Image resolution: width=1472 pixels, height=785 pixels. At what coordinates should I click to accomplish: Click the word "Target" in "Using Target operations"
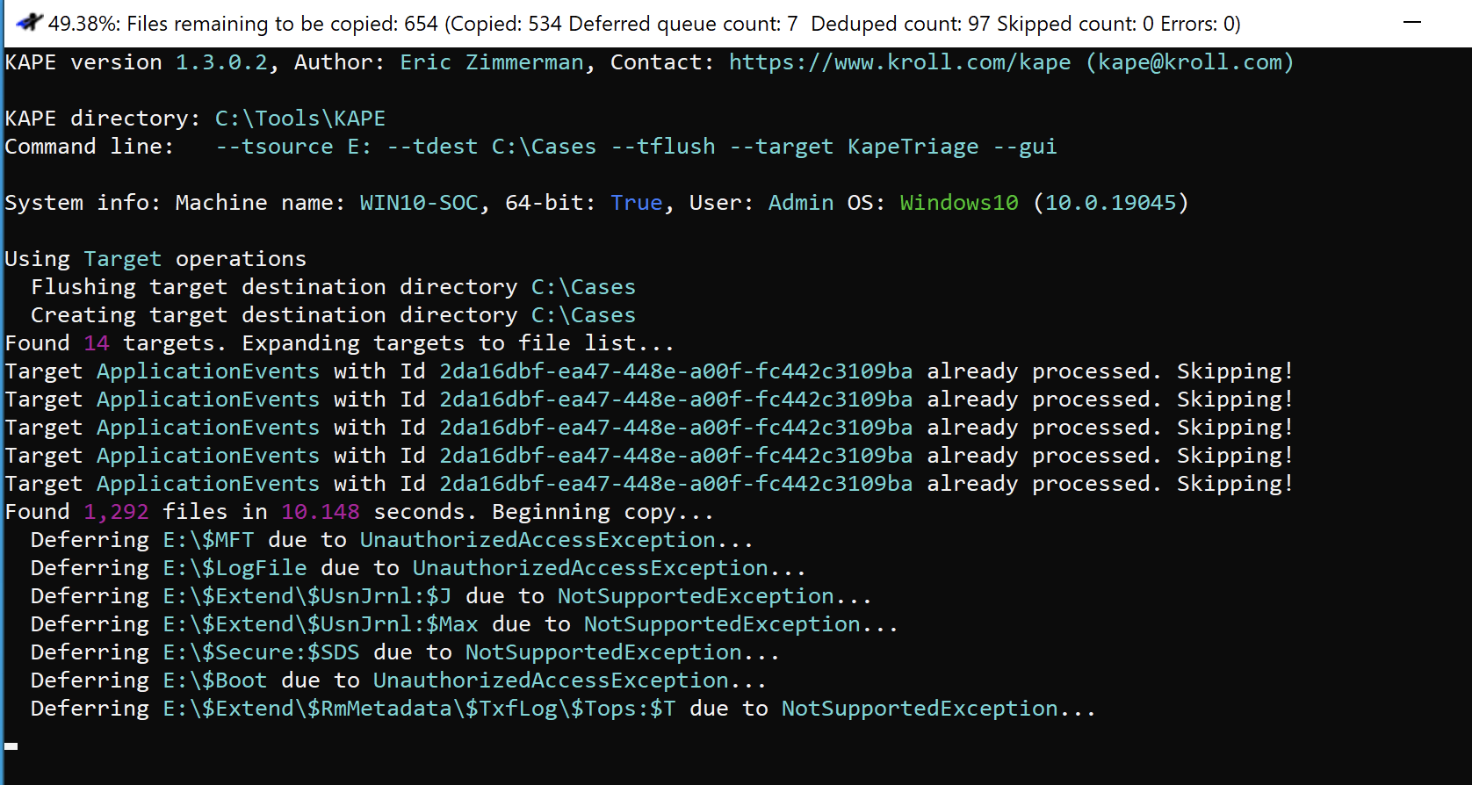(x=123, y=259)
